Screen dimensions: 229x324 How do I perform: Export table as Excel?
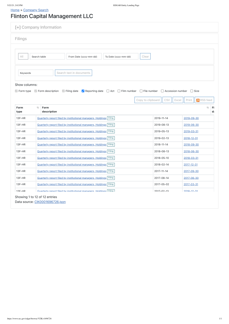tap(178, 100)
